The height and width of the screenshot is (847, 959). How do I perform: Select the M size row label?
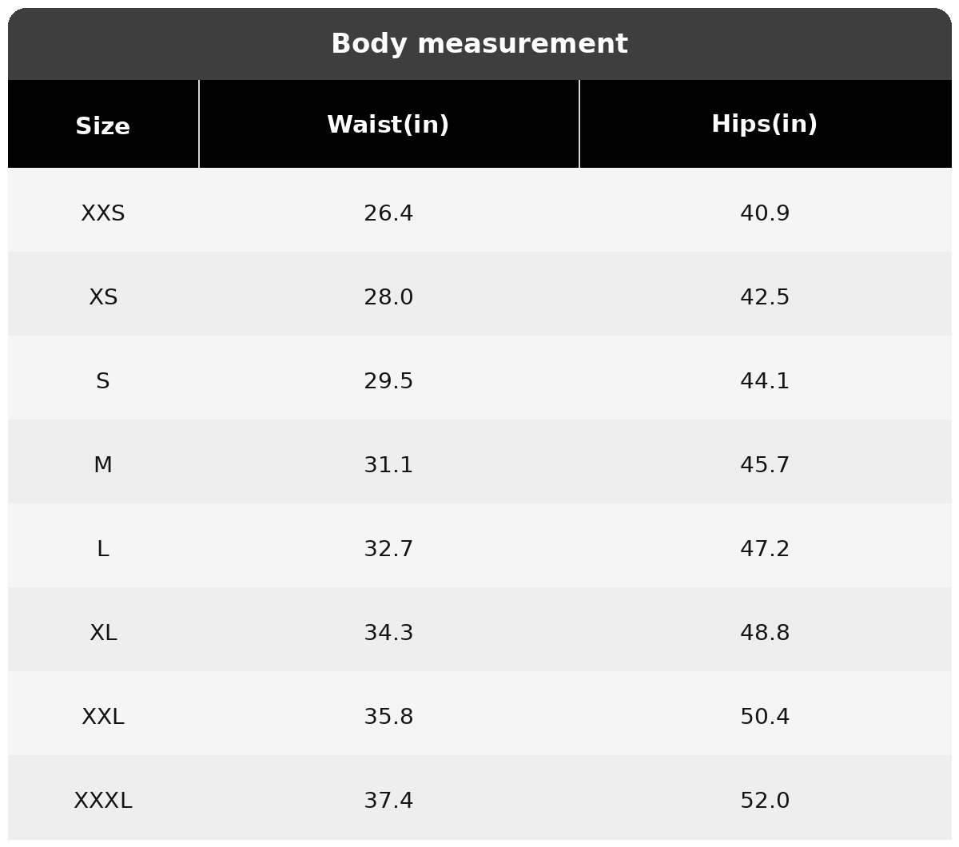[x=103, y=465]
